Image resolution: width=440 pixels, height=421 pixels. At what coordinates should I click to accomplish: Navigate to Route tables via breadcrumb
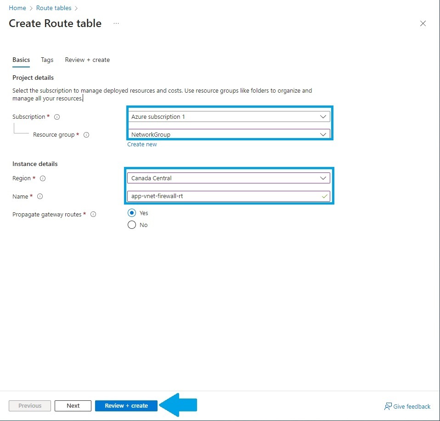point(54,8)
